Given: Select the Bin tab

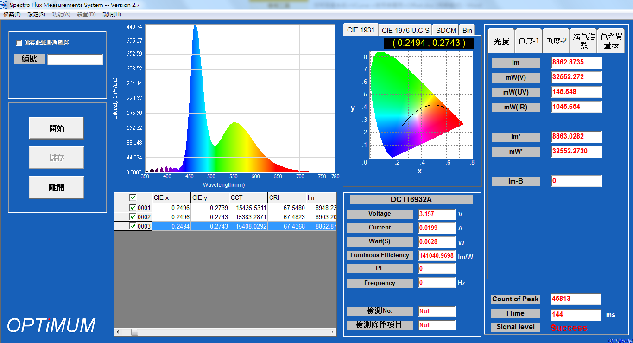Looking at the screenshot, I should 467,30.
